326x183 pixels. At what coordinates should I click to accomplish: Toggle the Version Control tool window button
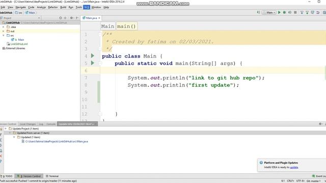(x=30, y=176)
